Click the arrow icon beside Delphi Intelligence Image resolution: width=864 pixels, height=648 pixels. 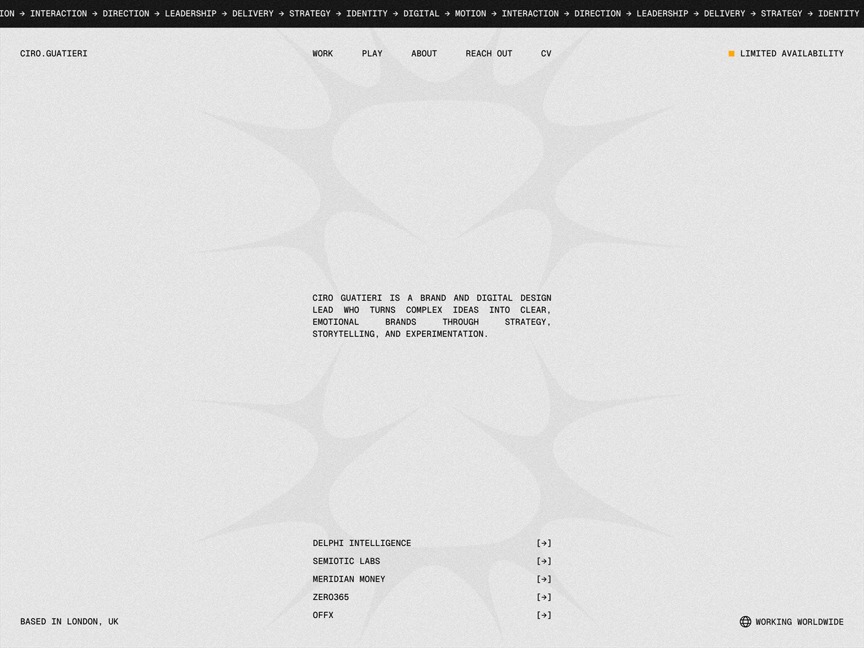coord(543,543)
